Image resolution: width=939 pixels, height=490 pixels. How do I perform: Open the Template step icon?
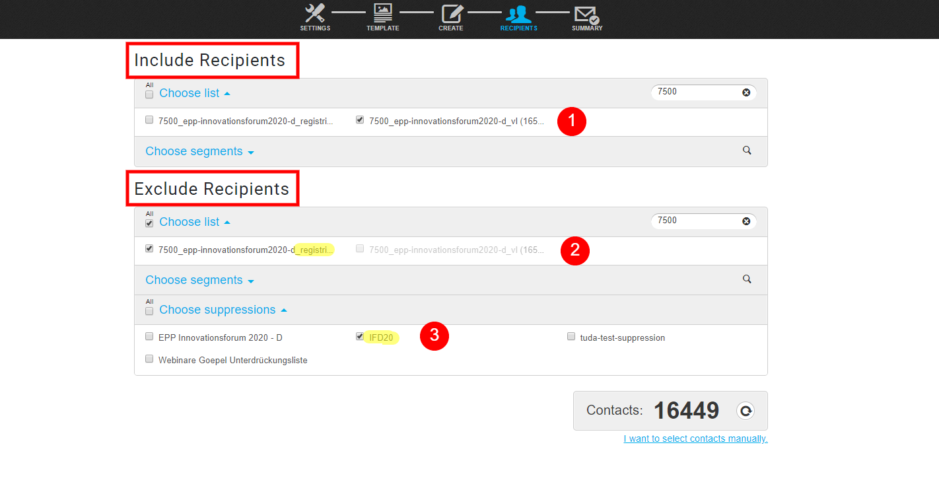(x=382, y=14)
